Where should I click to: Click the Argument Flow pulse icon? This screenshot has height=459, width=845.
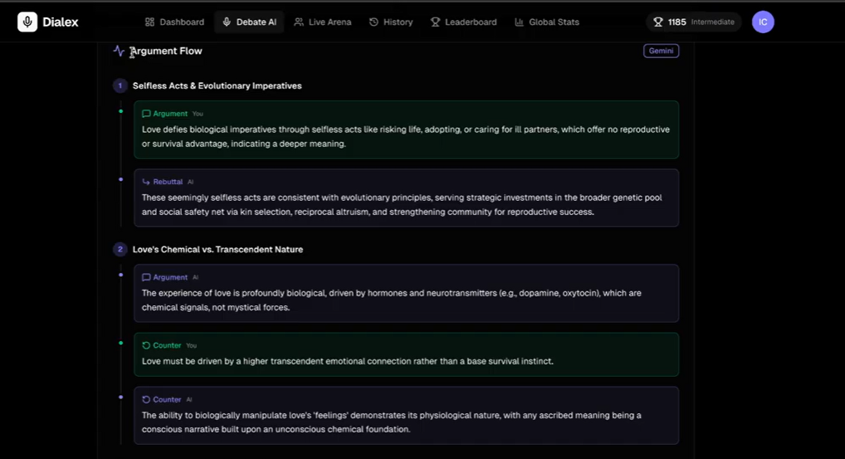[119, 51]
